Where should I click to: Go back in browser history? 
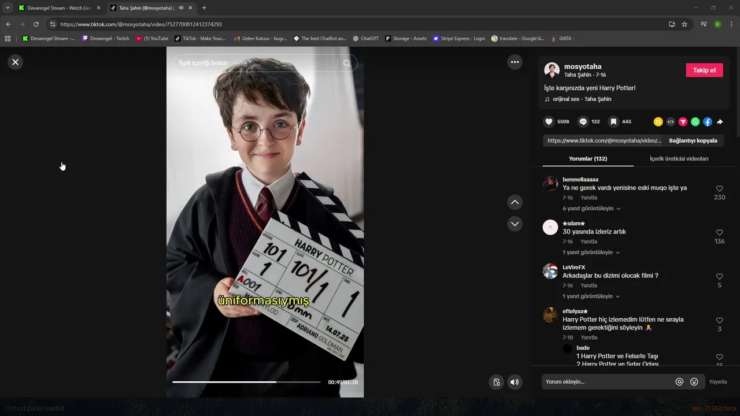[x=8, y=24]
